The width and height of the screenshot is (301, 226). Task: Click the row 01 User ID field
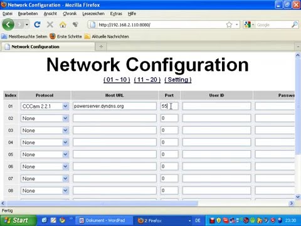point(216,106)
